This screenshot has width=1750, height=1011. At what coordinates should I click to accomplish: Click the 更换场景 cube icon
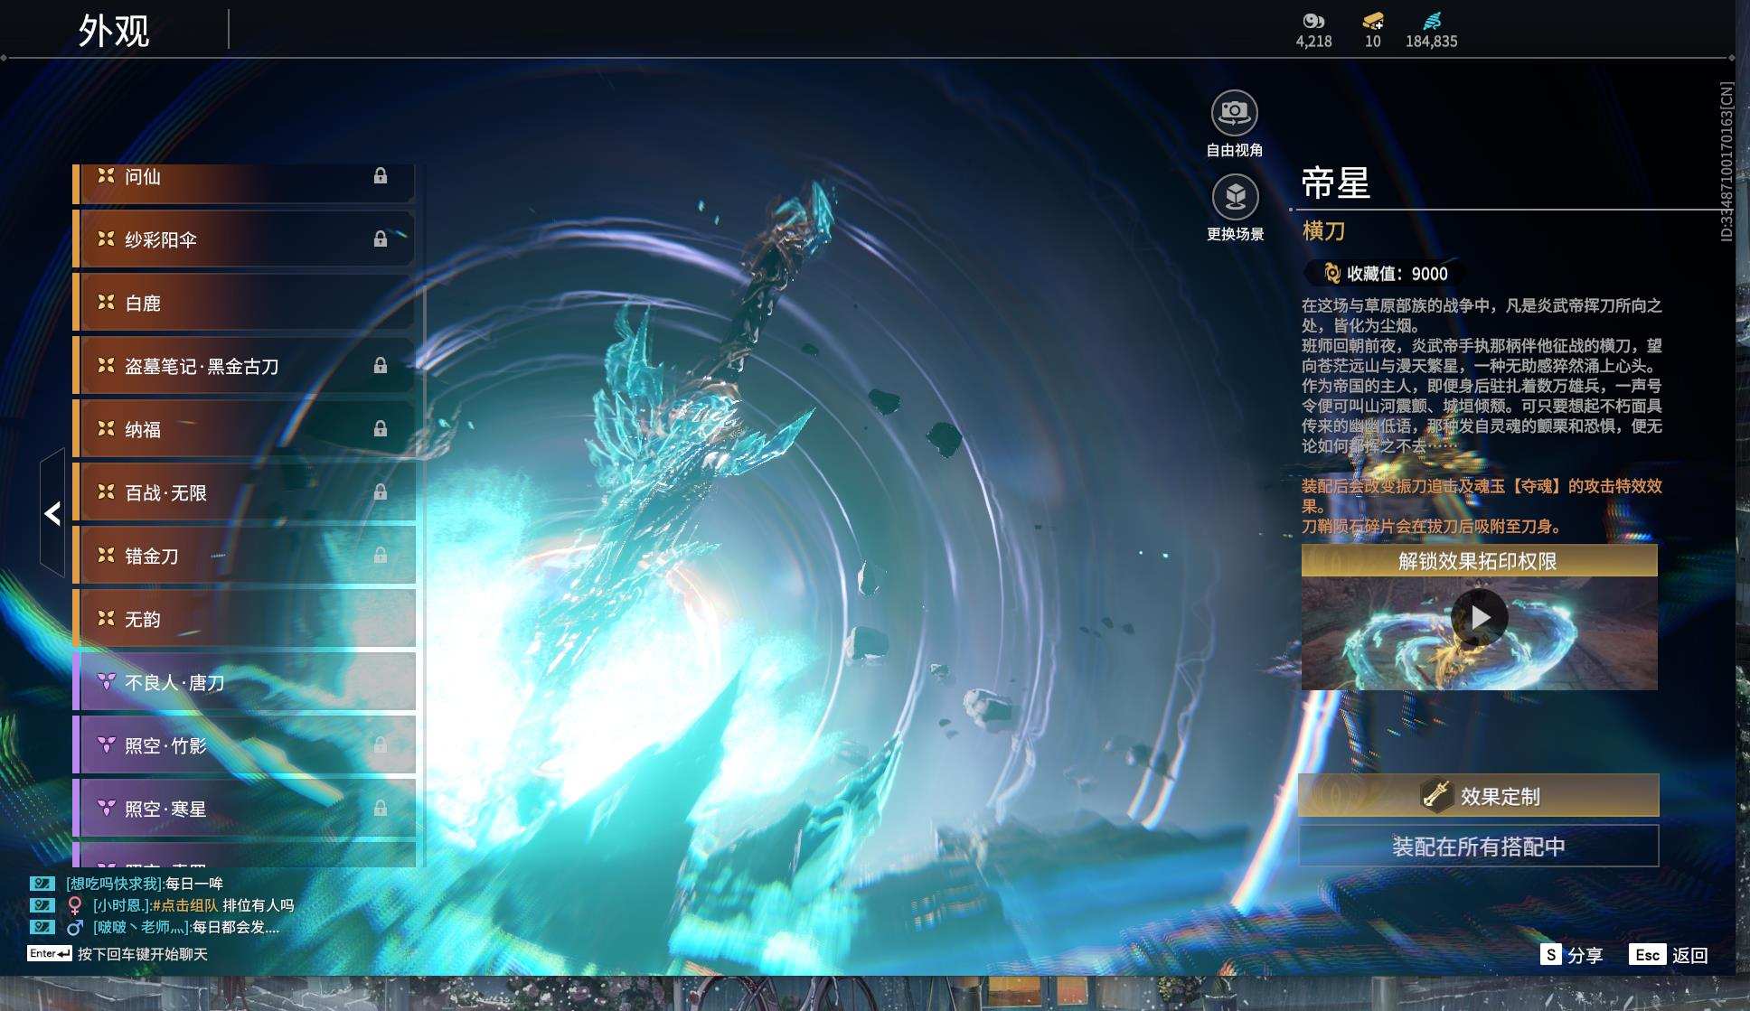tap(1235, 196)
